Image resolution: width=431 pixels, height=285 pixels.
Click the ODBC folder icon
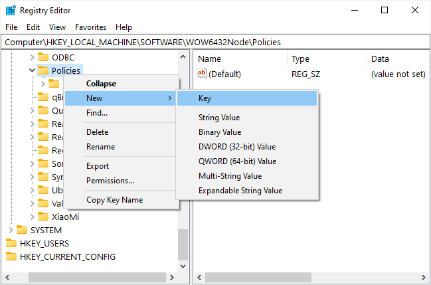click(x=43, y=57)
